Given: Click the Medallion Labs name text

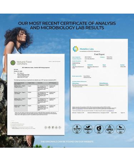Looking at the screenshot, I should [x=86, y=49].
